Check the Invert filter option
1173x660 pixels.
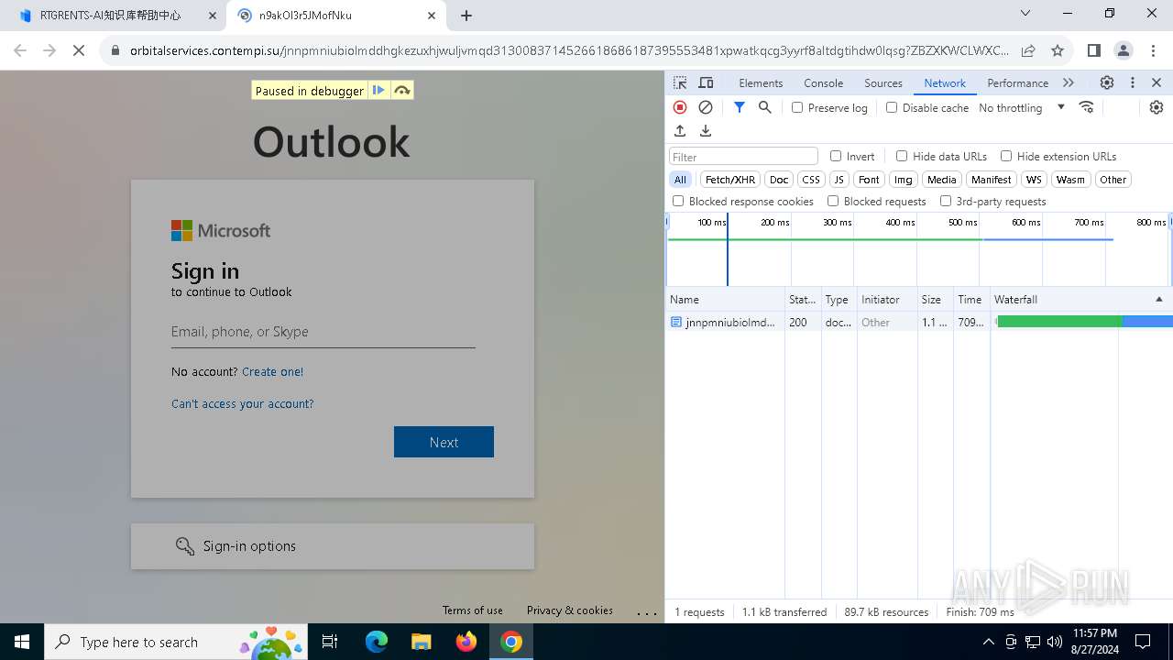coord(836,156)
